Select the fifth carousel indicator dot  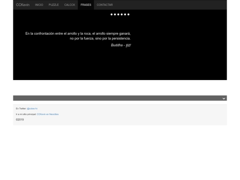[125, 14]
